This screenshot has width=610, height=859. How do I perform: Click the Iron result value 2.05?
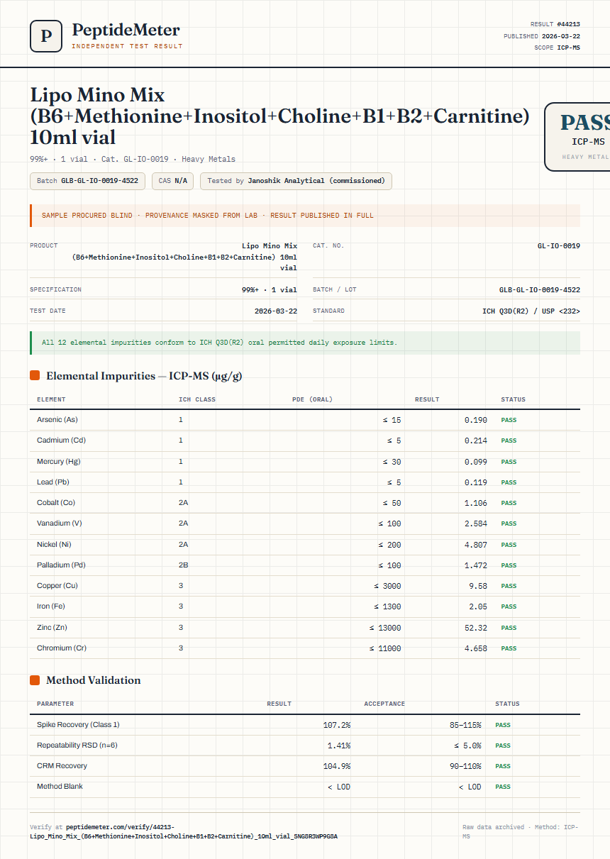(x=478, y=606)
